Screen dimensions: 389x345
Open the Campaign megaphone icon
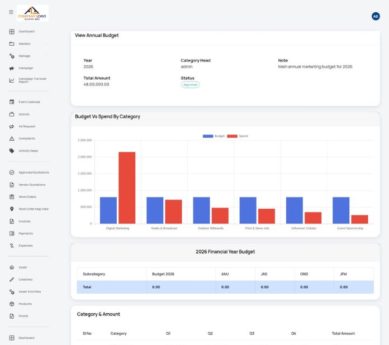coord(12,68)
